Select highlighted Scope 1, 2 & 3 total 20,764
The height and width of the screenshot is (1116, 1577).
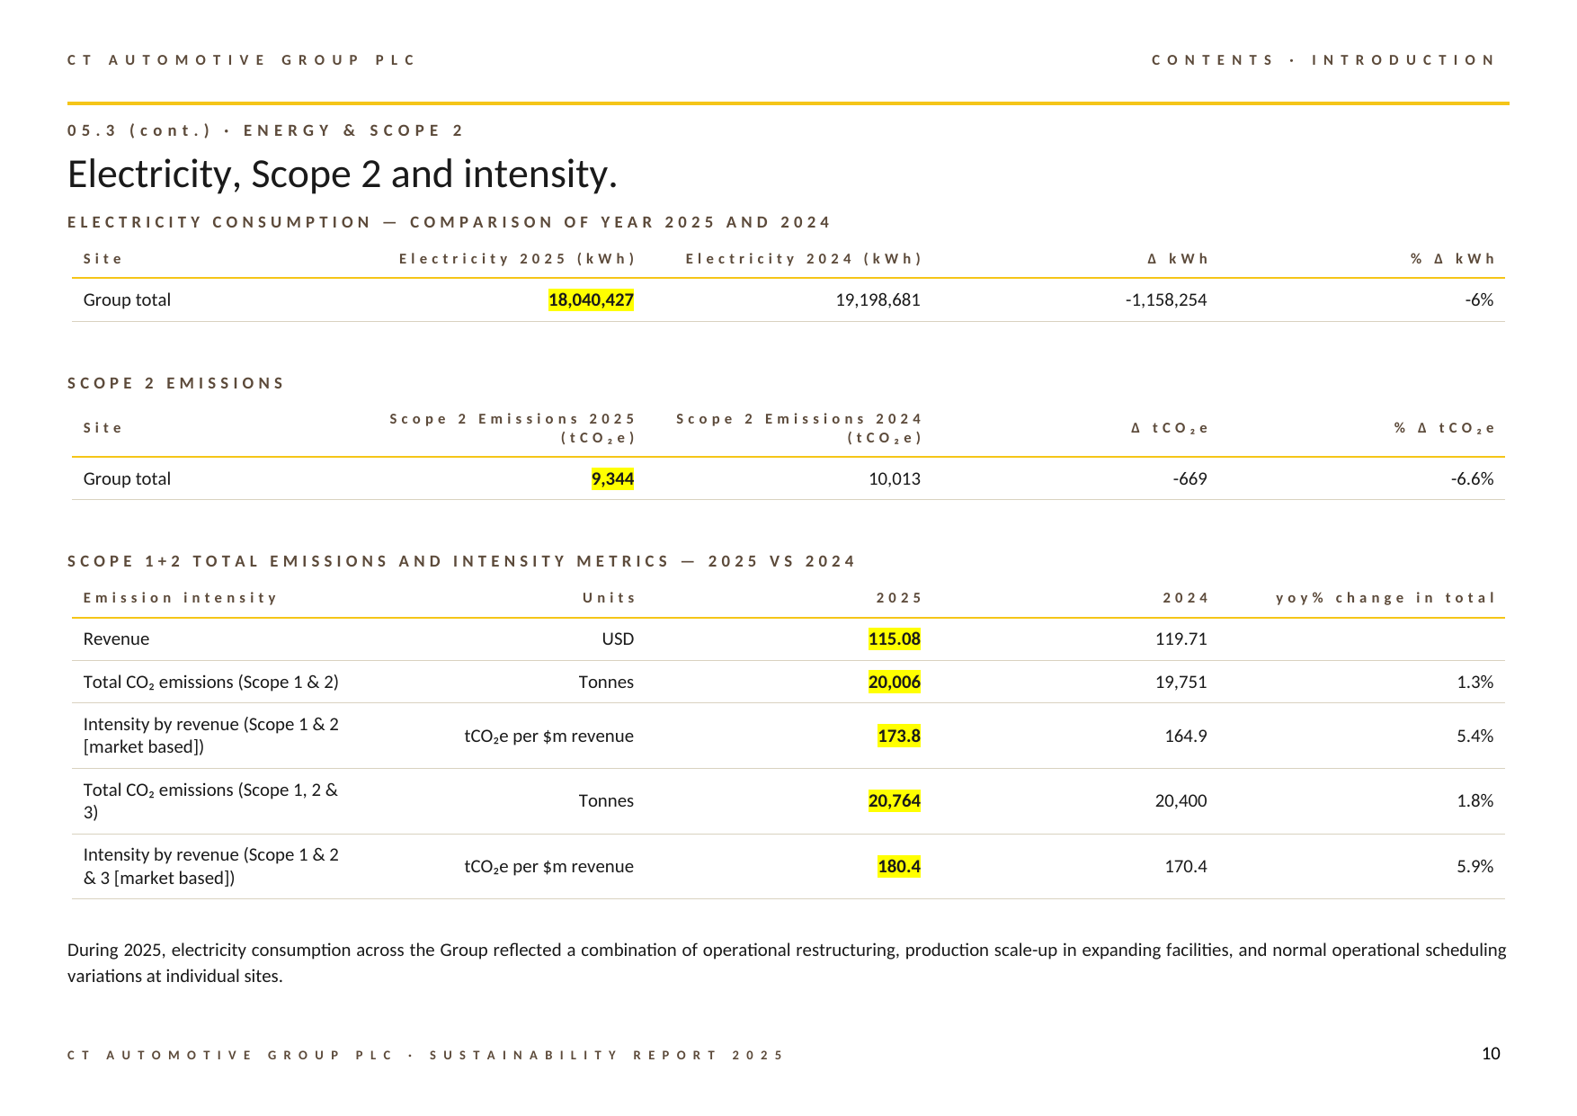(894, 801)
